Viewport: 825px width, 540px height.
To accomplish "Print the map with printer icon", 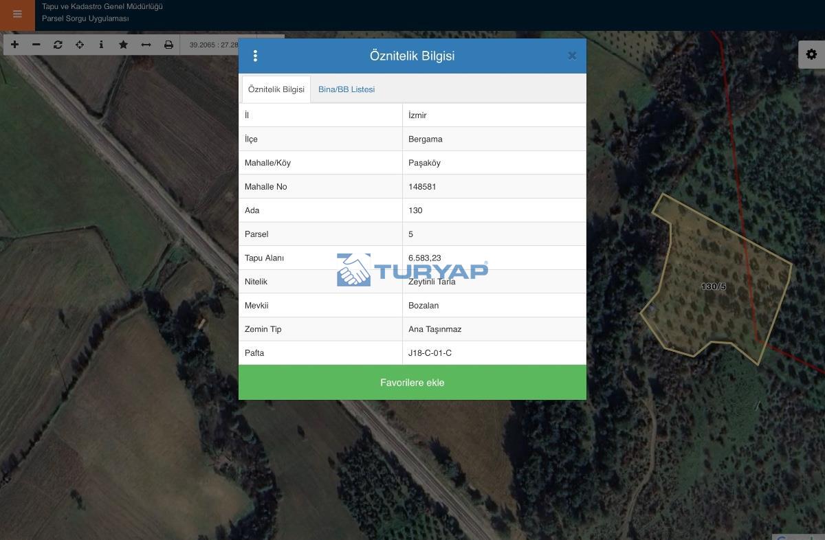I will pos(168,45).
